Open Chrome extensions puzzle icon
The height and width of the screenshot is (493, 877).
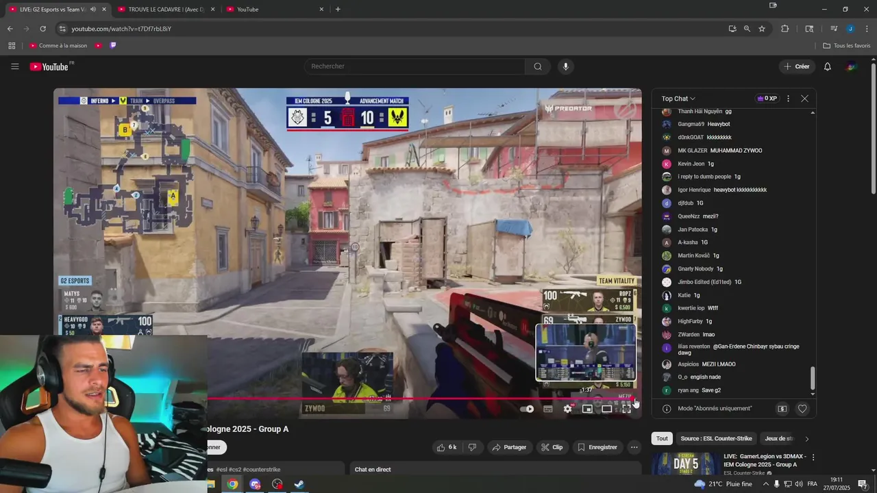click(x=785, y=29)
